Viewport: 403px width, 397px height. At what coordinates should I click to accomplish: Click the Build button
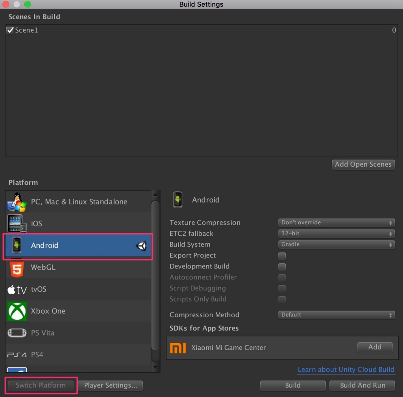point(293,386)
